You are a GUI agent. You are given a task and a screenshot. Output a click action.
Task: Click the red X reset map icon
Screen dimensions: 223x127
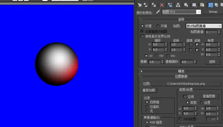pos(162,5)
